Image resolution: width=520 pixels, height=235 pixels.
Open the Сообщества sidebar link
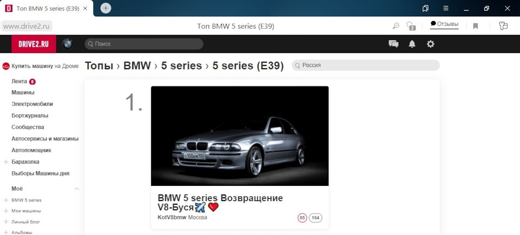tap(28, 127)
